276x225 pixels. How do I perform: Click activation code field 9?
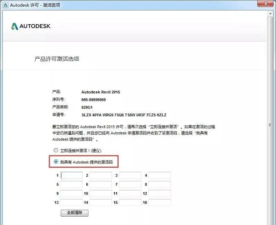click(x=71, y=193)
